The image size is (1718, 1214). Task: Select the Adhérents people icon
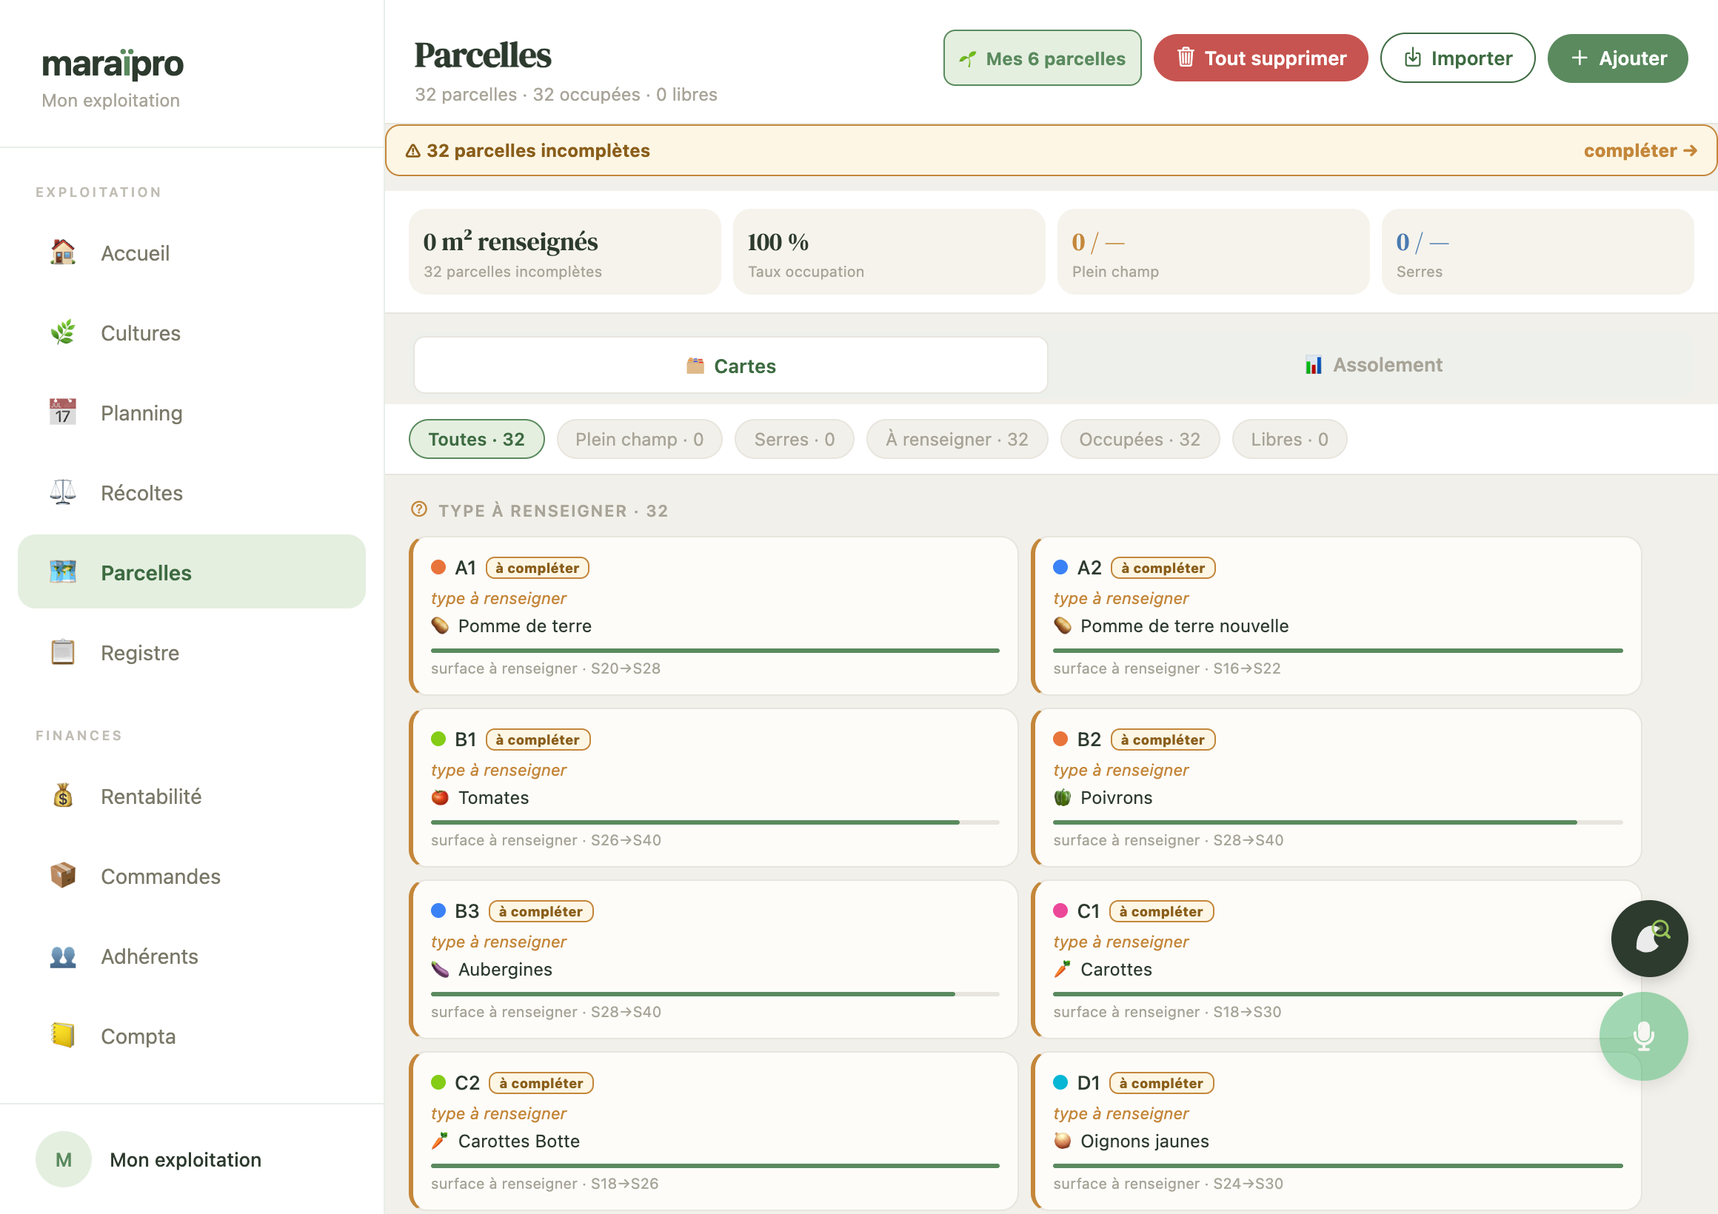point(63,956)
